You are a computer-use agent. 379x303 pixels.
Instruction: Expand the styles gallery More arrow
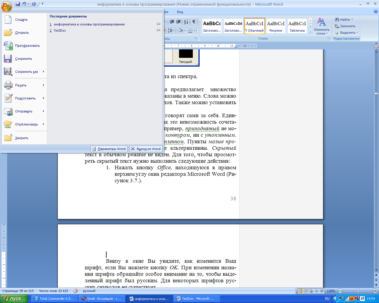[x=310, y=31]
